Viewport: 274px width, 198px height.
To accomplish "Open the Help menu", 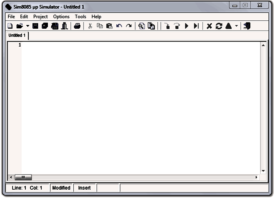I will pos(96,17).
